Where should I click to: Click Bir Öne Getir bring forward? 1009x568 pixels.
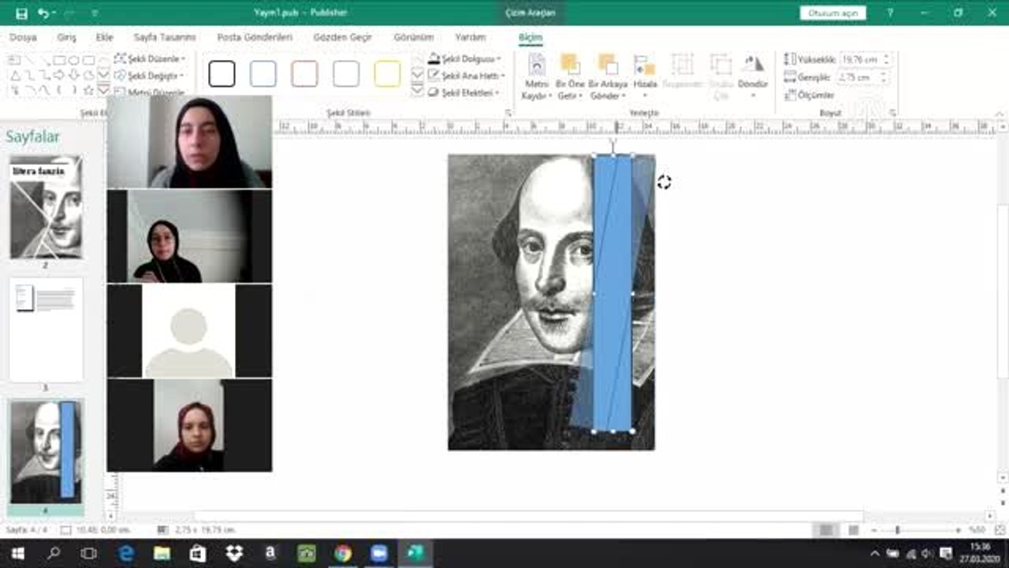(570, 77)
